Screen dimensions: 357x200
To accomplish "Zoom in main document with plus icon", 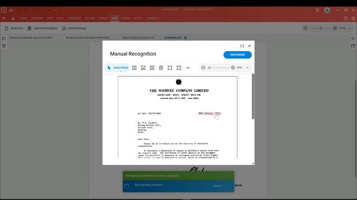I will (335, 28).
